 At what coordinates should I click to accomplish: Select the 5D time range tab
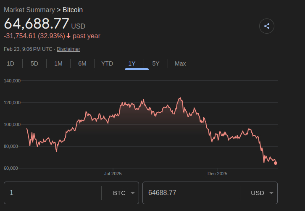pos(34,63)
